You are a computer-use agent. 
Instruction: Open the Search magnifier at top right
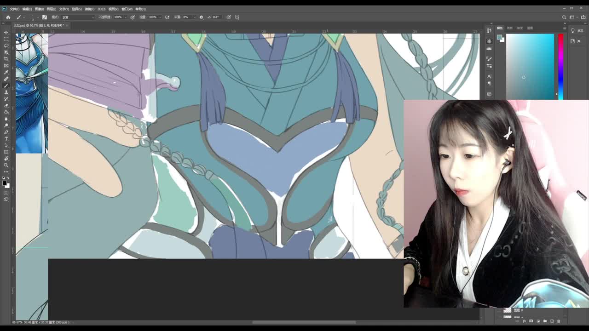click(564, 17)
